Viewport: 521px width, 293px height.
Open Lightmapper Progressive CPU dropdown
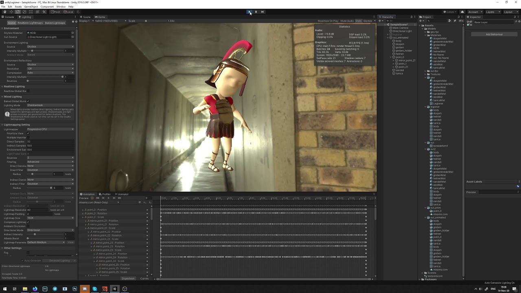[50, 129]
